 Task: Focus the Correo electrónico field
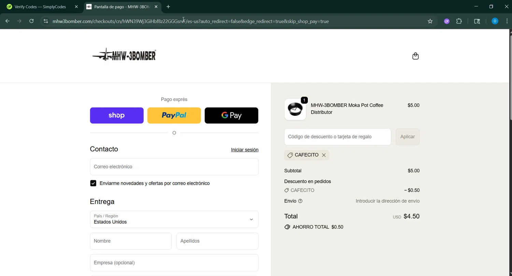click(x=174, y=167)
